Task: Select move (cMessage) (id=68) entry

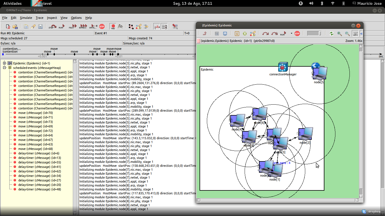Action: 36,149
